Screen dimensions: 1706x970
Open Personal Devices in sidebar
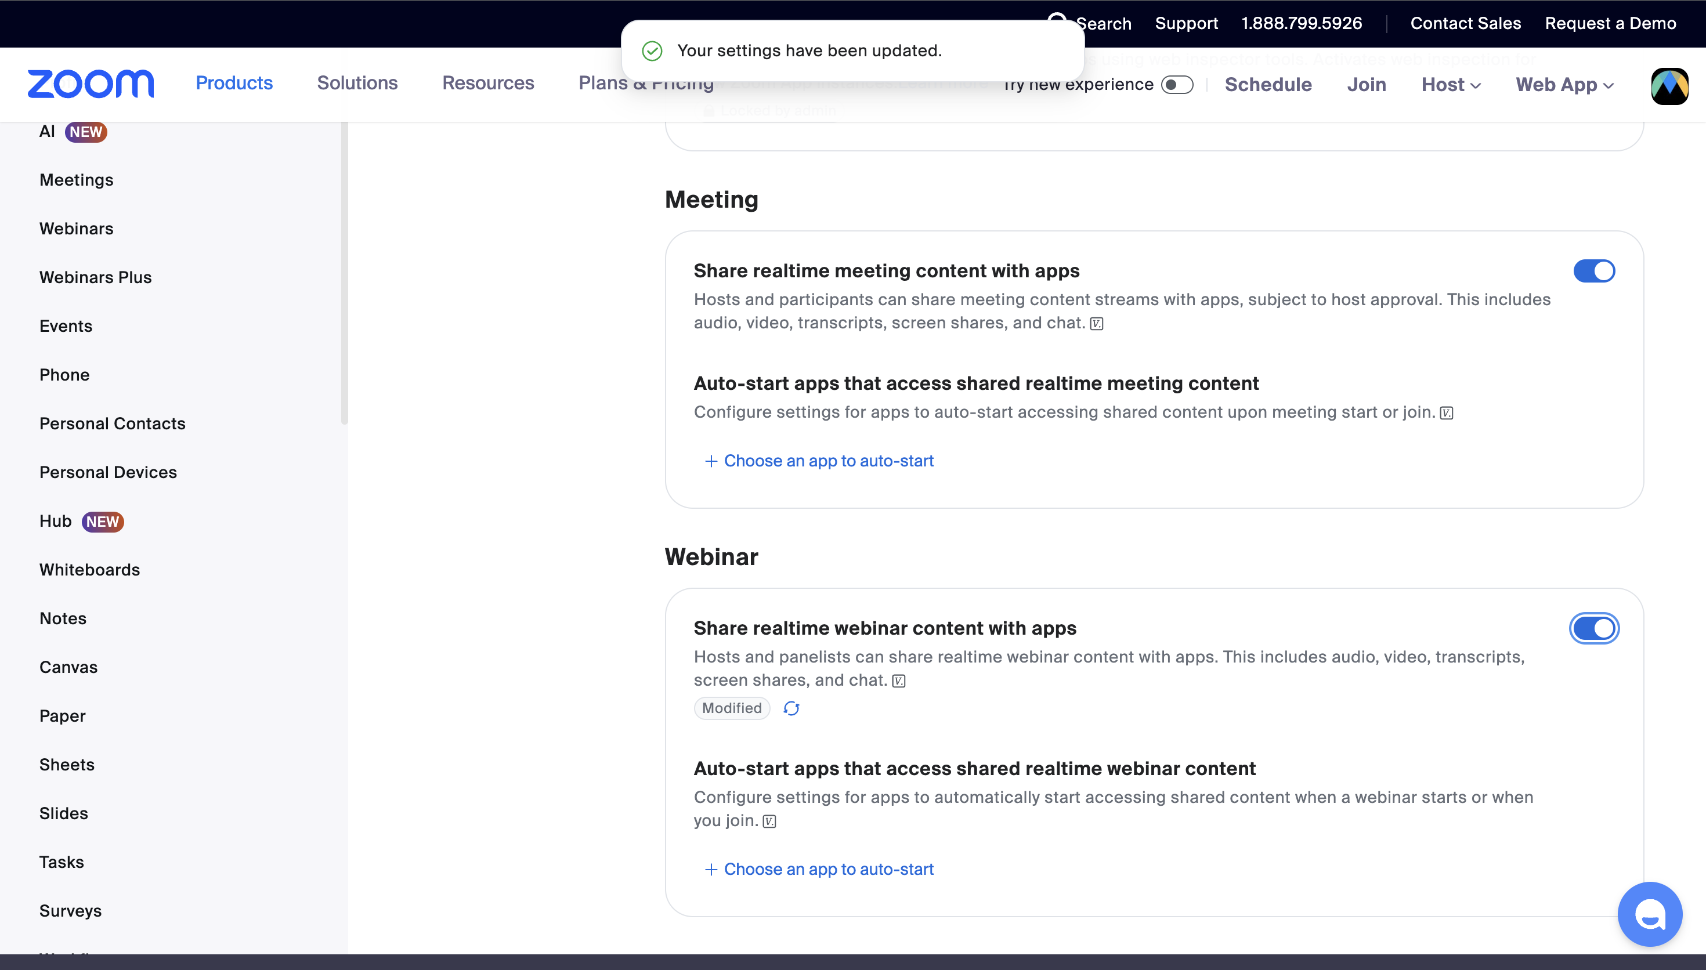[x=109, y=472]
